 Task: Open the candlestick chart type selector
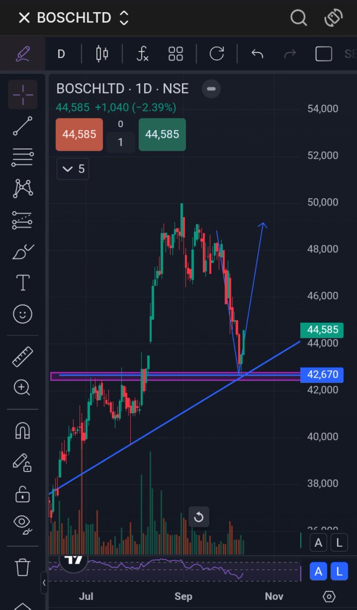(x=102, y=53)
